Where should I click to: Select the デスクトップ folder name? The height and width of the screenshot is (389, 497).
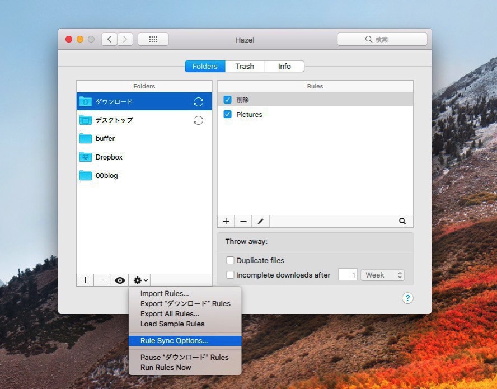(x=114, y=120)
